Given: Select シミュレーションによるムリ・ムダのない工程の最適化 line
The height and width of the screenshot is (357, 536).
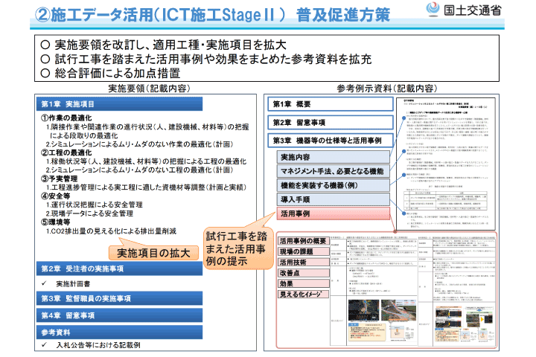Looking at the screenshot, I should coord(139,170).
